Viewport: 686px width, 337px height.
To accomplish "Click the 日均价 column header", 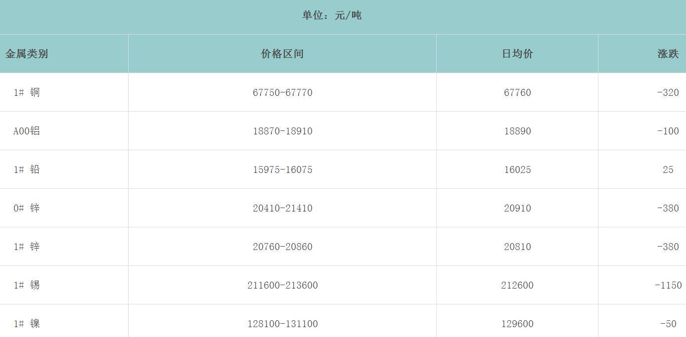I will pyautogui.click(x=517, y=54).
